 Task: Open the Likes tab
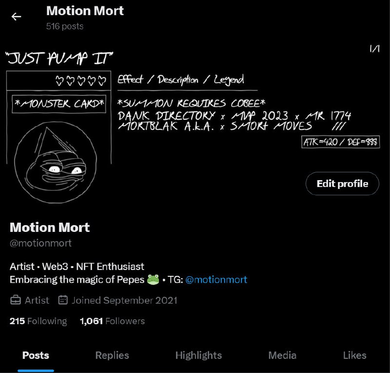(x=355, y=355)
